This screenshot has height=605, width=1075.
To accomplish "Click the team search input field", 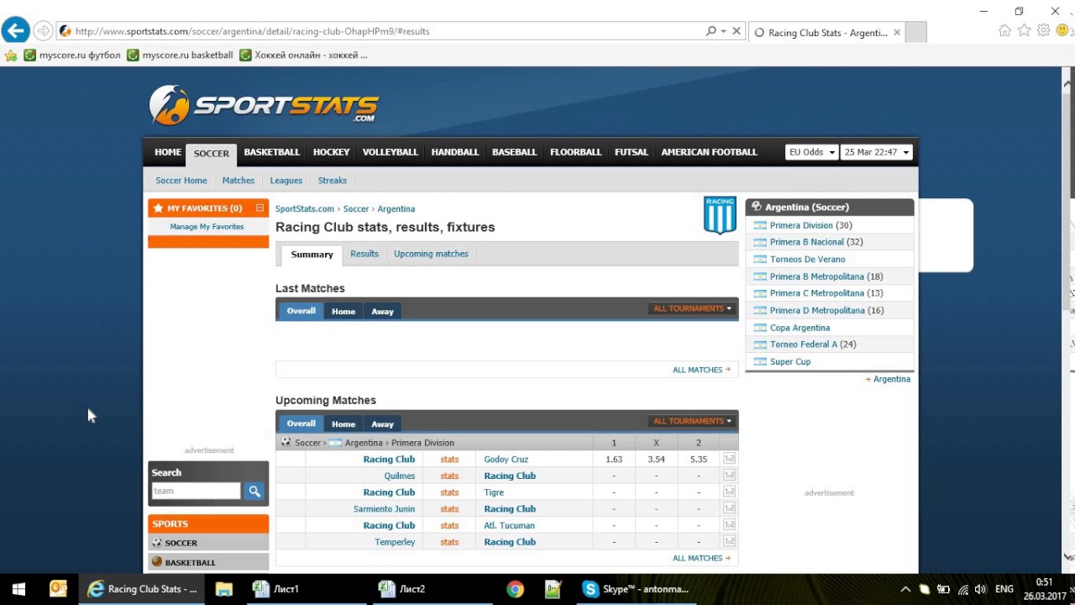I will click(197, 491).
